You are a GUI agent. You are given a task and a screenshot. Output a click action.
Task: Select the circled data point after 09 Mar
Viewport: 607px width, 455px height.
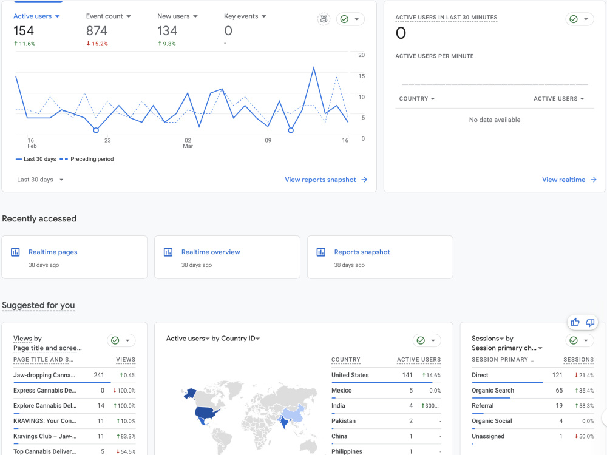(291, 130)
